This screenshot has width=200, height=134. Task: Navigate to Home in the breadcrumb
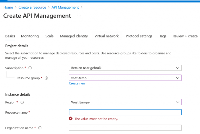[8, 7]
